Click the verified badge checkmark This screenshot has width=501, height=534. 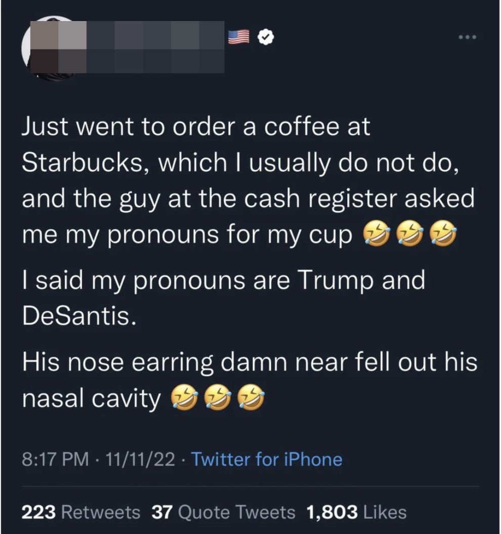tap(265, 36)
